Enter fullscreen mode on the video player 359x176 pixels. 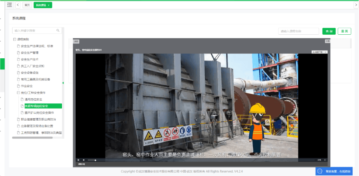click(325, 160)
